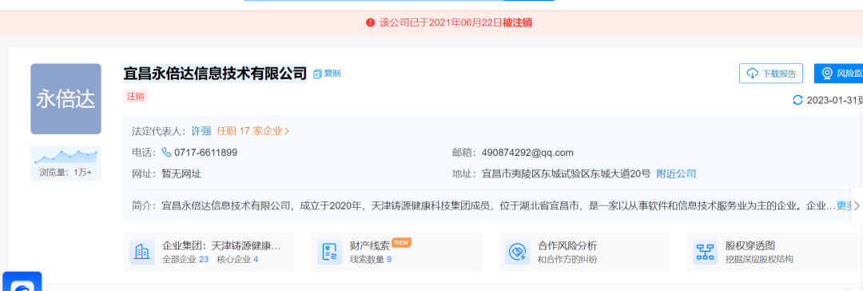Image resolution: width=863 pixels, height=291 pixels.
Task: Click 暂无网址 website field
Action: (181, 174)
